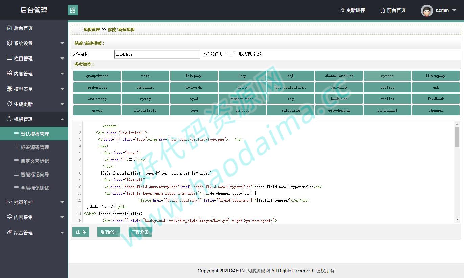The image size is (464, 278).
Task: Expand the 内容管理 menu arrow
Action: click(x=62, y=74)
